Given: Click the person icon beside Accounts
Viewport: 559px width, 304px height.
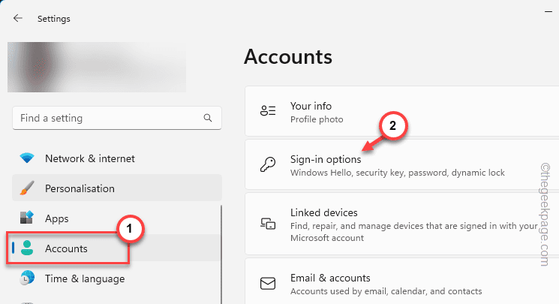Looking at the screenshot, I should [28, 248].
